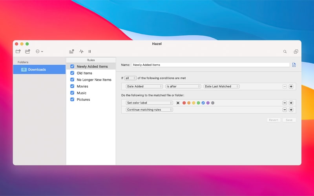
Task: Disable the Old Items rule checkbox
Action: coord(72,73)
